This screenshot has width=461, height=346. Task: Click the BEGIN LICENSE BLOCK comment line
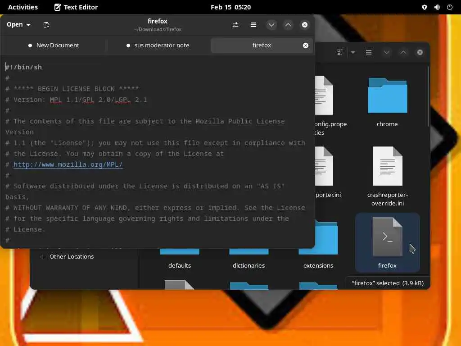coord(72,89)
